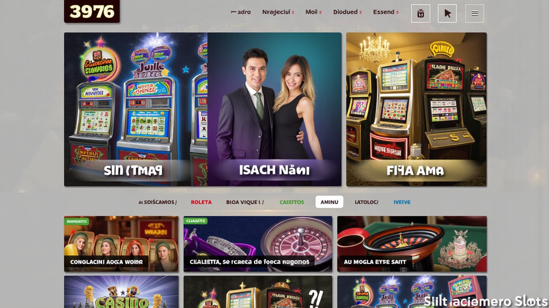549x308 pixels.
Task: Open the ISACH Nani couple banner
Action: (x=274, y=110)
